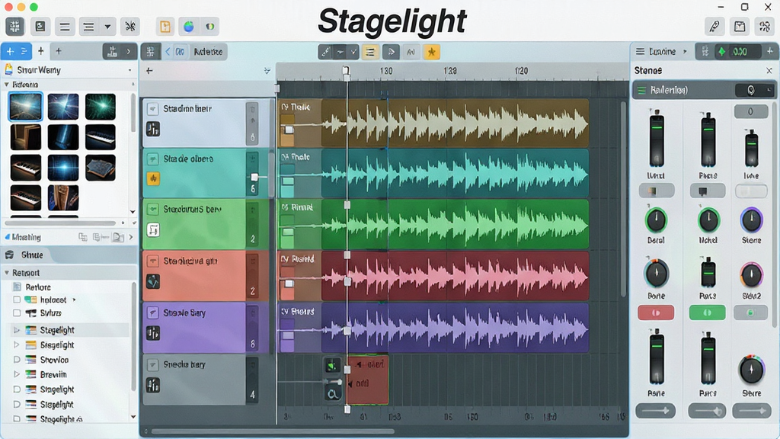Click the blue-green globe icon in toolbar
The image size is (780, 439).
coord(189,27)
